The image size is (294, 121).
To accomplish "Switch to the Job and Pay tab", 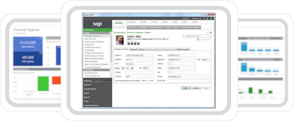I will [x=131, y=22].
